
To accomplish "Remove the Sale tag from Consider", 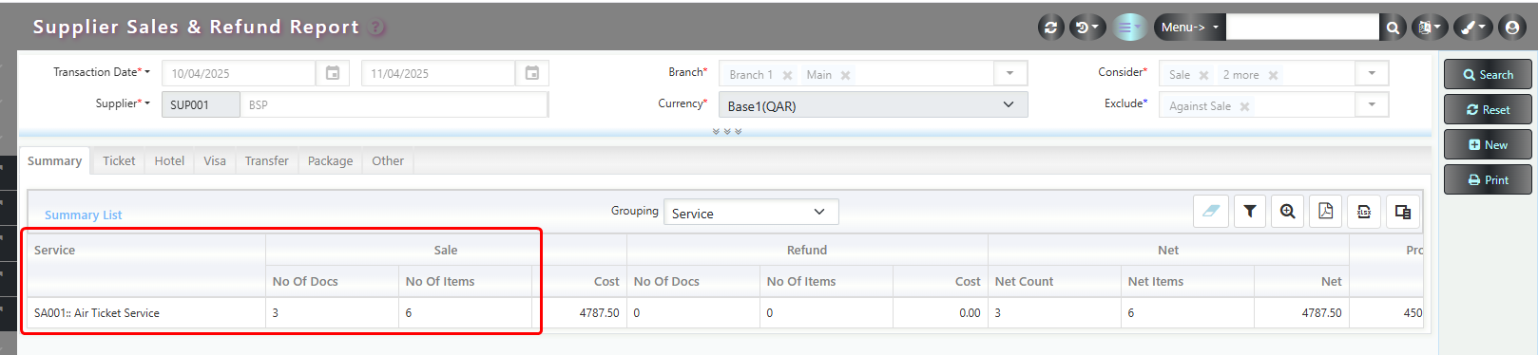I will [1203, 75].
